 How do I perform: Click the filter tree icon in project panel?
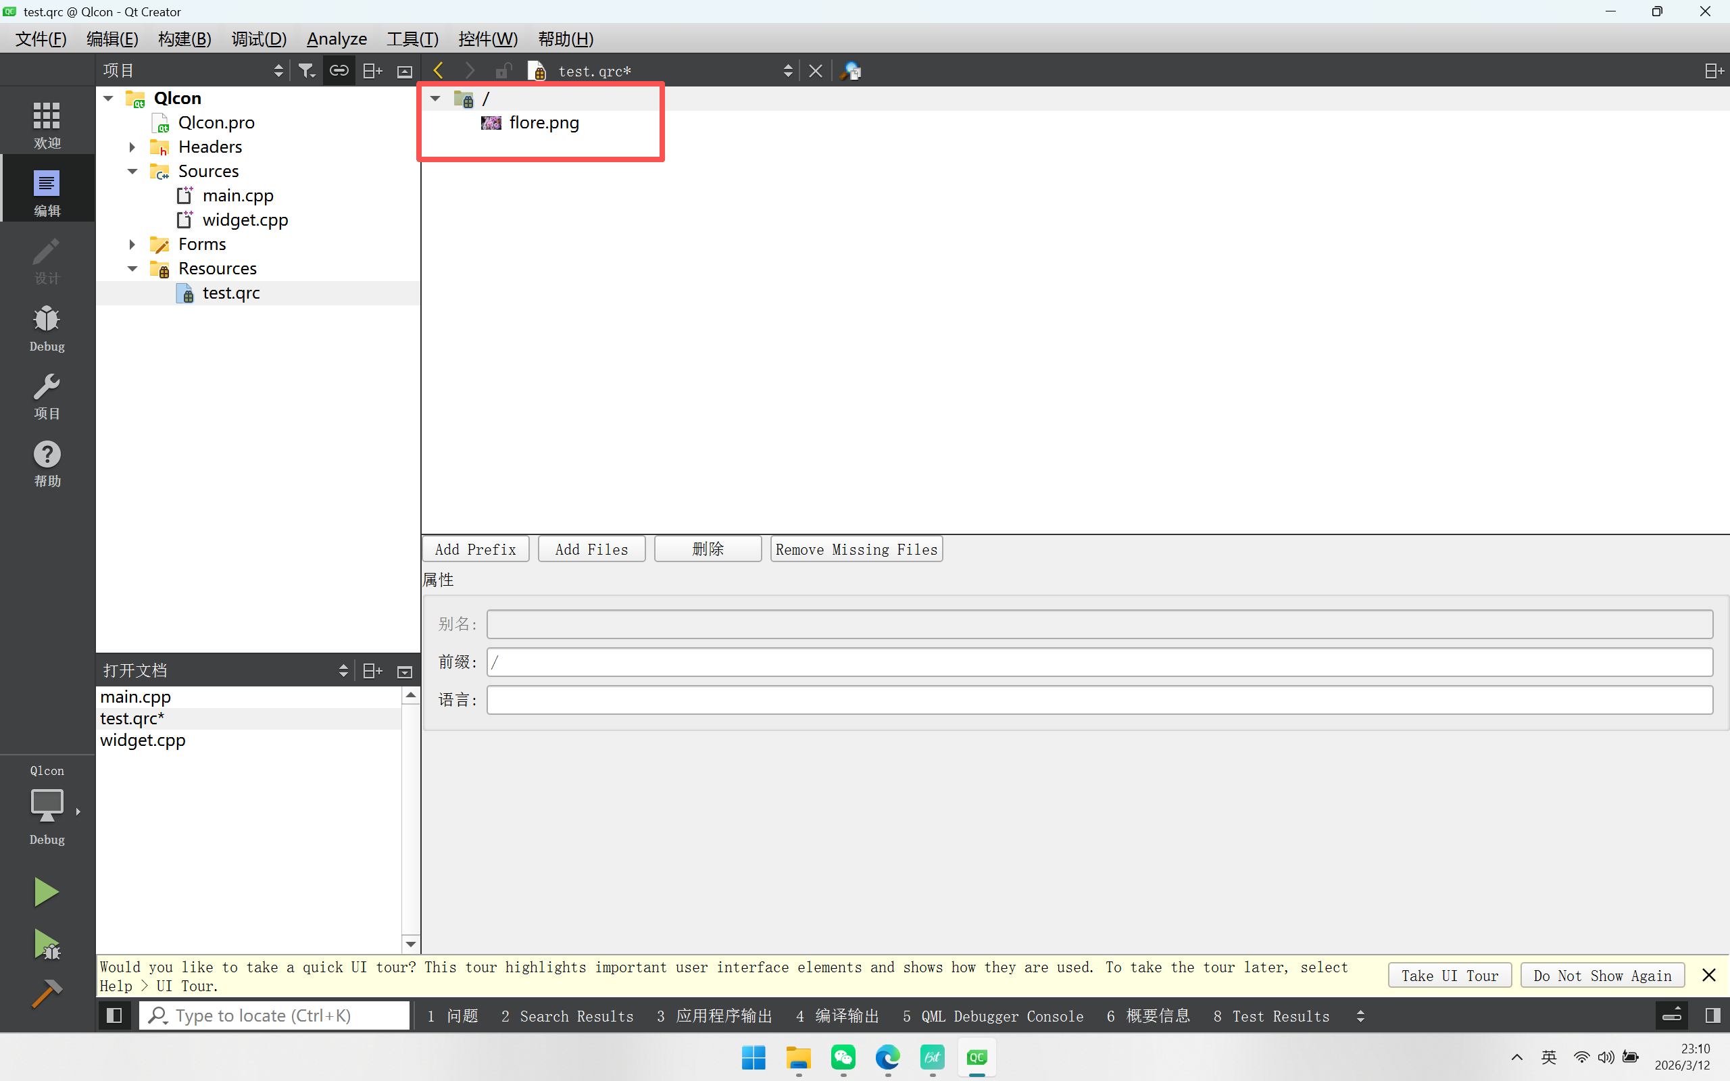click(x=307, y=71)
